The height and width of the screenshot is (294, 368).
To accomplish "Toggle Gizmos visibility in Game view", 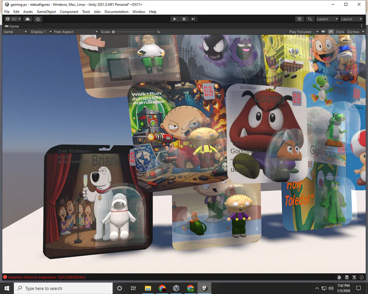I will pyautogui.click(x=353, y=32).
